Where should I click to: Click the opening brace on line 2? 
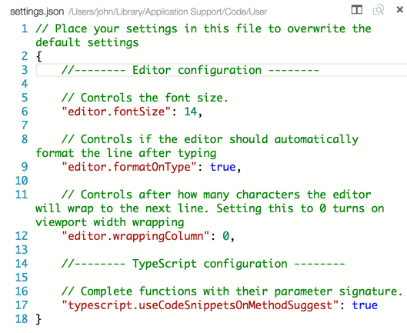pos(39,56)
